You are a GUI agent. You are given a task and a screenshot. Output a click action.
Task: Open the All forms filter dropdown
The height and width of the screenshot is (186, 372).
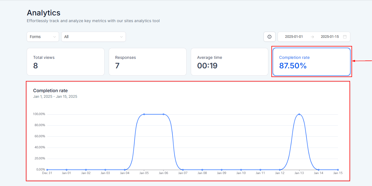(x=94, y=37)
